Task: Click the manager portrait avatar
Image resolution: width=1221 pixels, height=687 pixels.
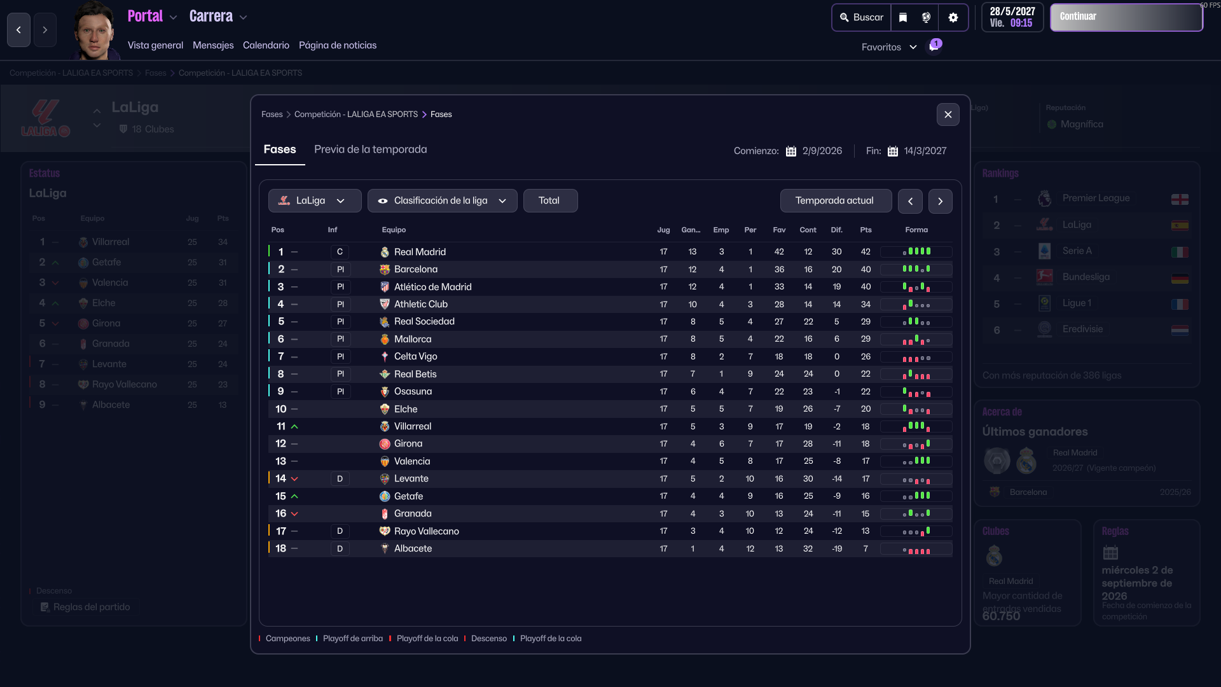Action: [x=94, y=32]
